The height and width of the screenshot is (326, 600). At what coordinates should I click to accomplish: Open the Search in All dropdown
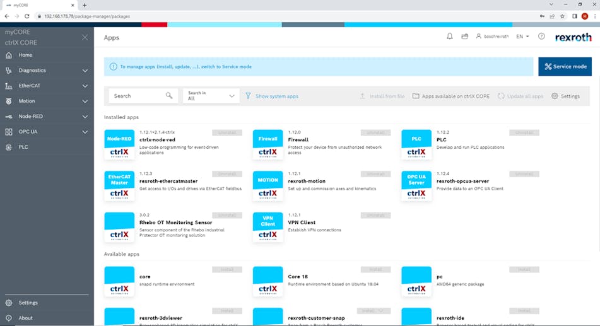coord(211,96)
